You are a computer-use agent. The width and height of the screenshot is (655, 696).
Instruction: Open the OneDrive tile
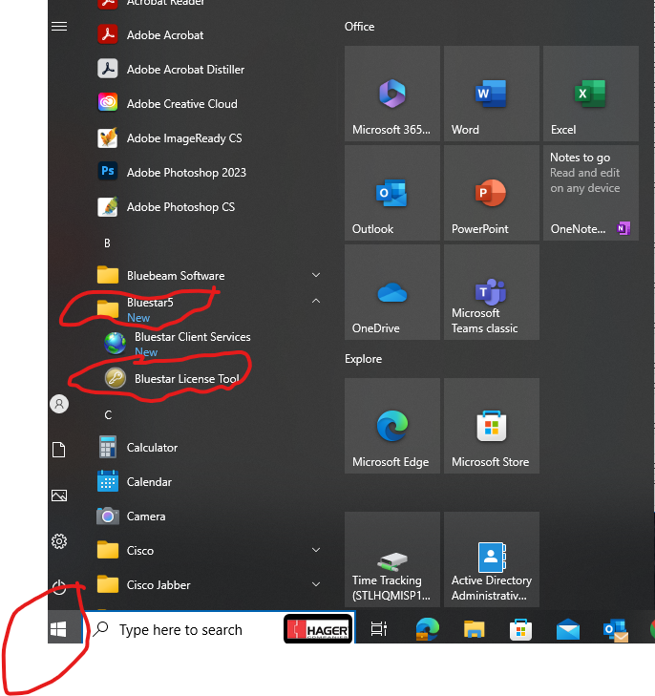(x=392, y=292)
